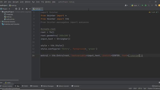Open the Version Control tool window
The image size is (160, 90).
(x=6, y=86)
